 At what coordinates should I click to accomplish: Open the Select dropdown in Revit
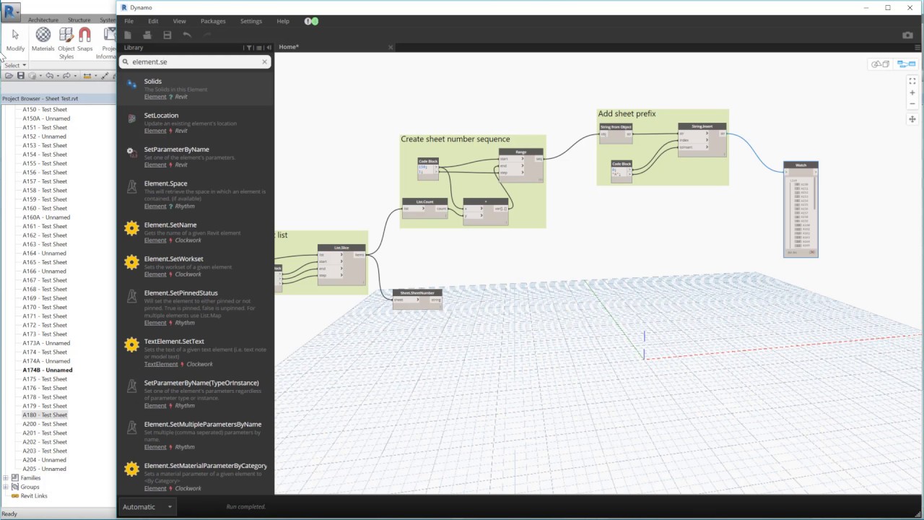coord(14,65)
